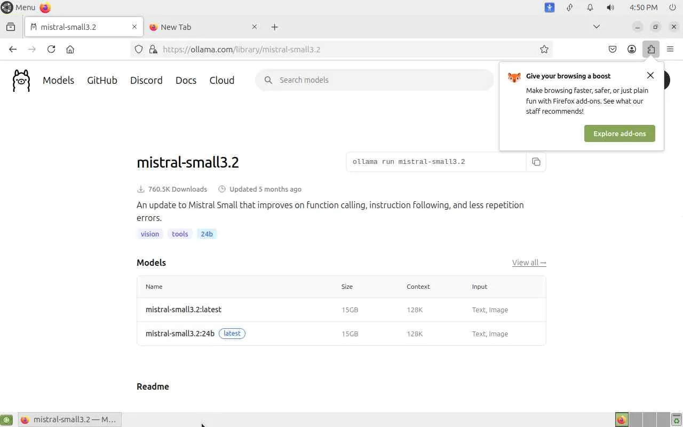
Task: Open the Firefox account icon
Action: click(632, 49)
